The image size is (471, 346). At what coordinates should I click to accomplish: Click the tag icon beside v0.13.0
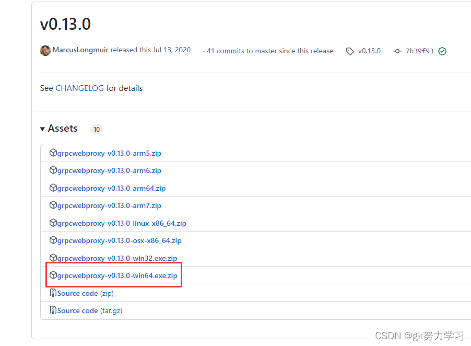coord(350,51)
